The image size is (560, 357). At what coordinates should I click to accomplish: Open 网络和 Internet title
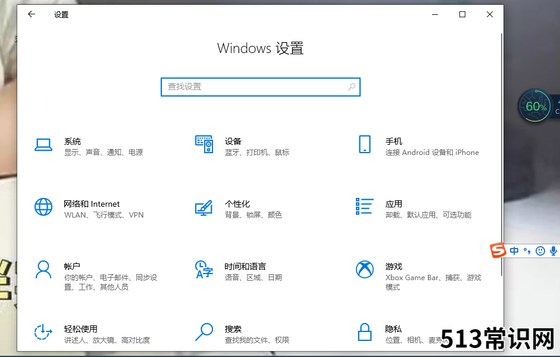click(92, 204)
